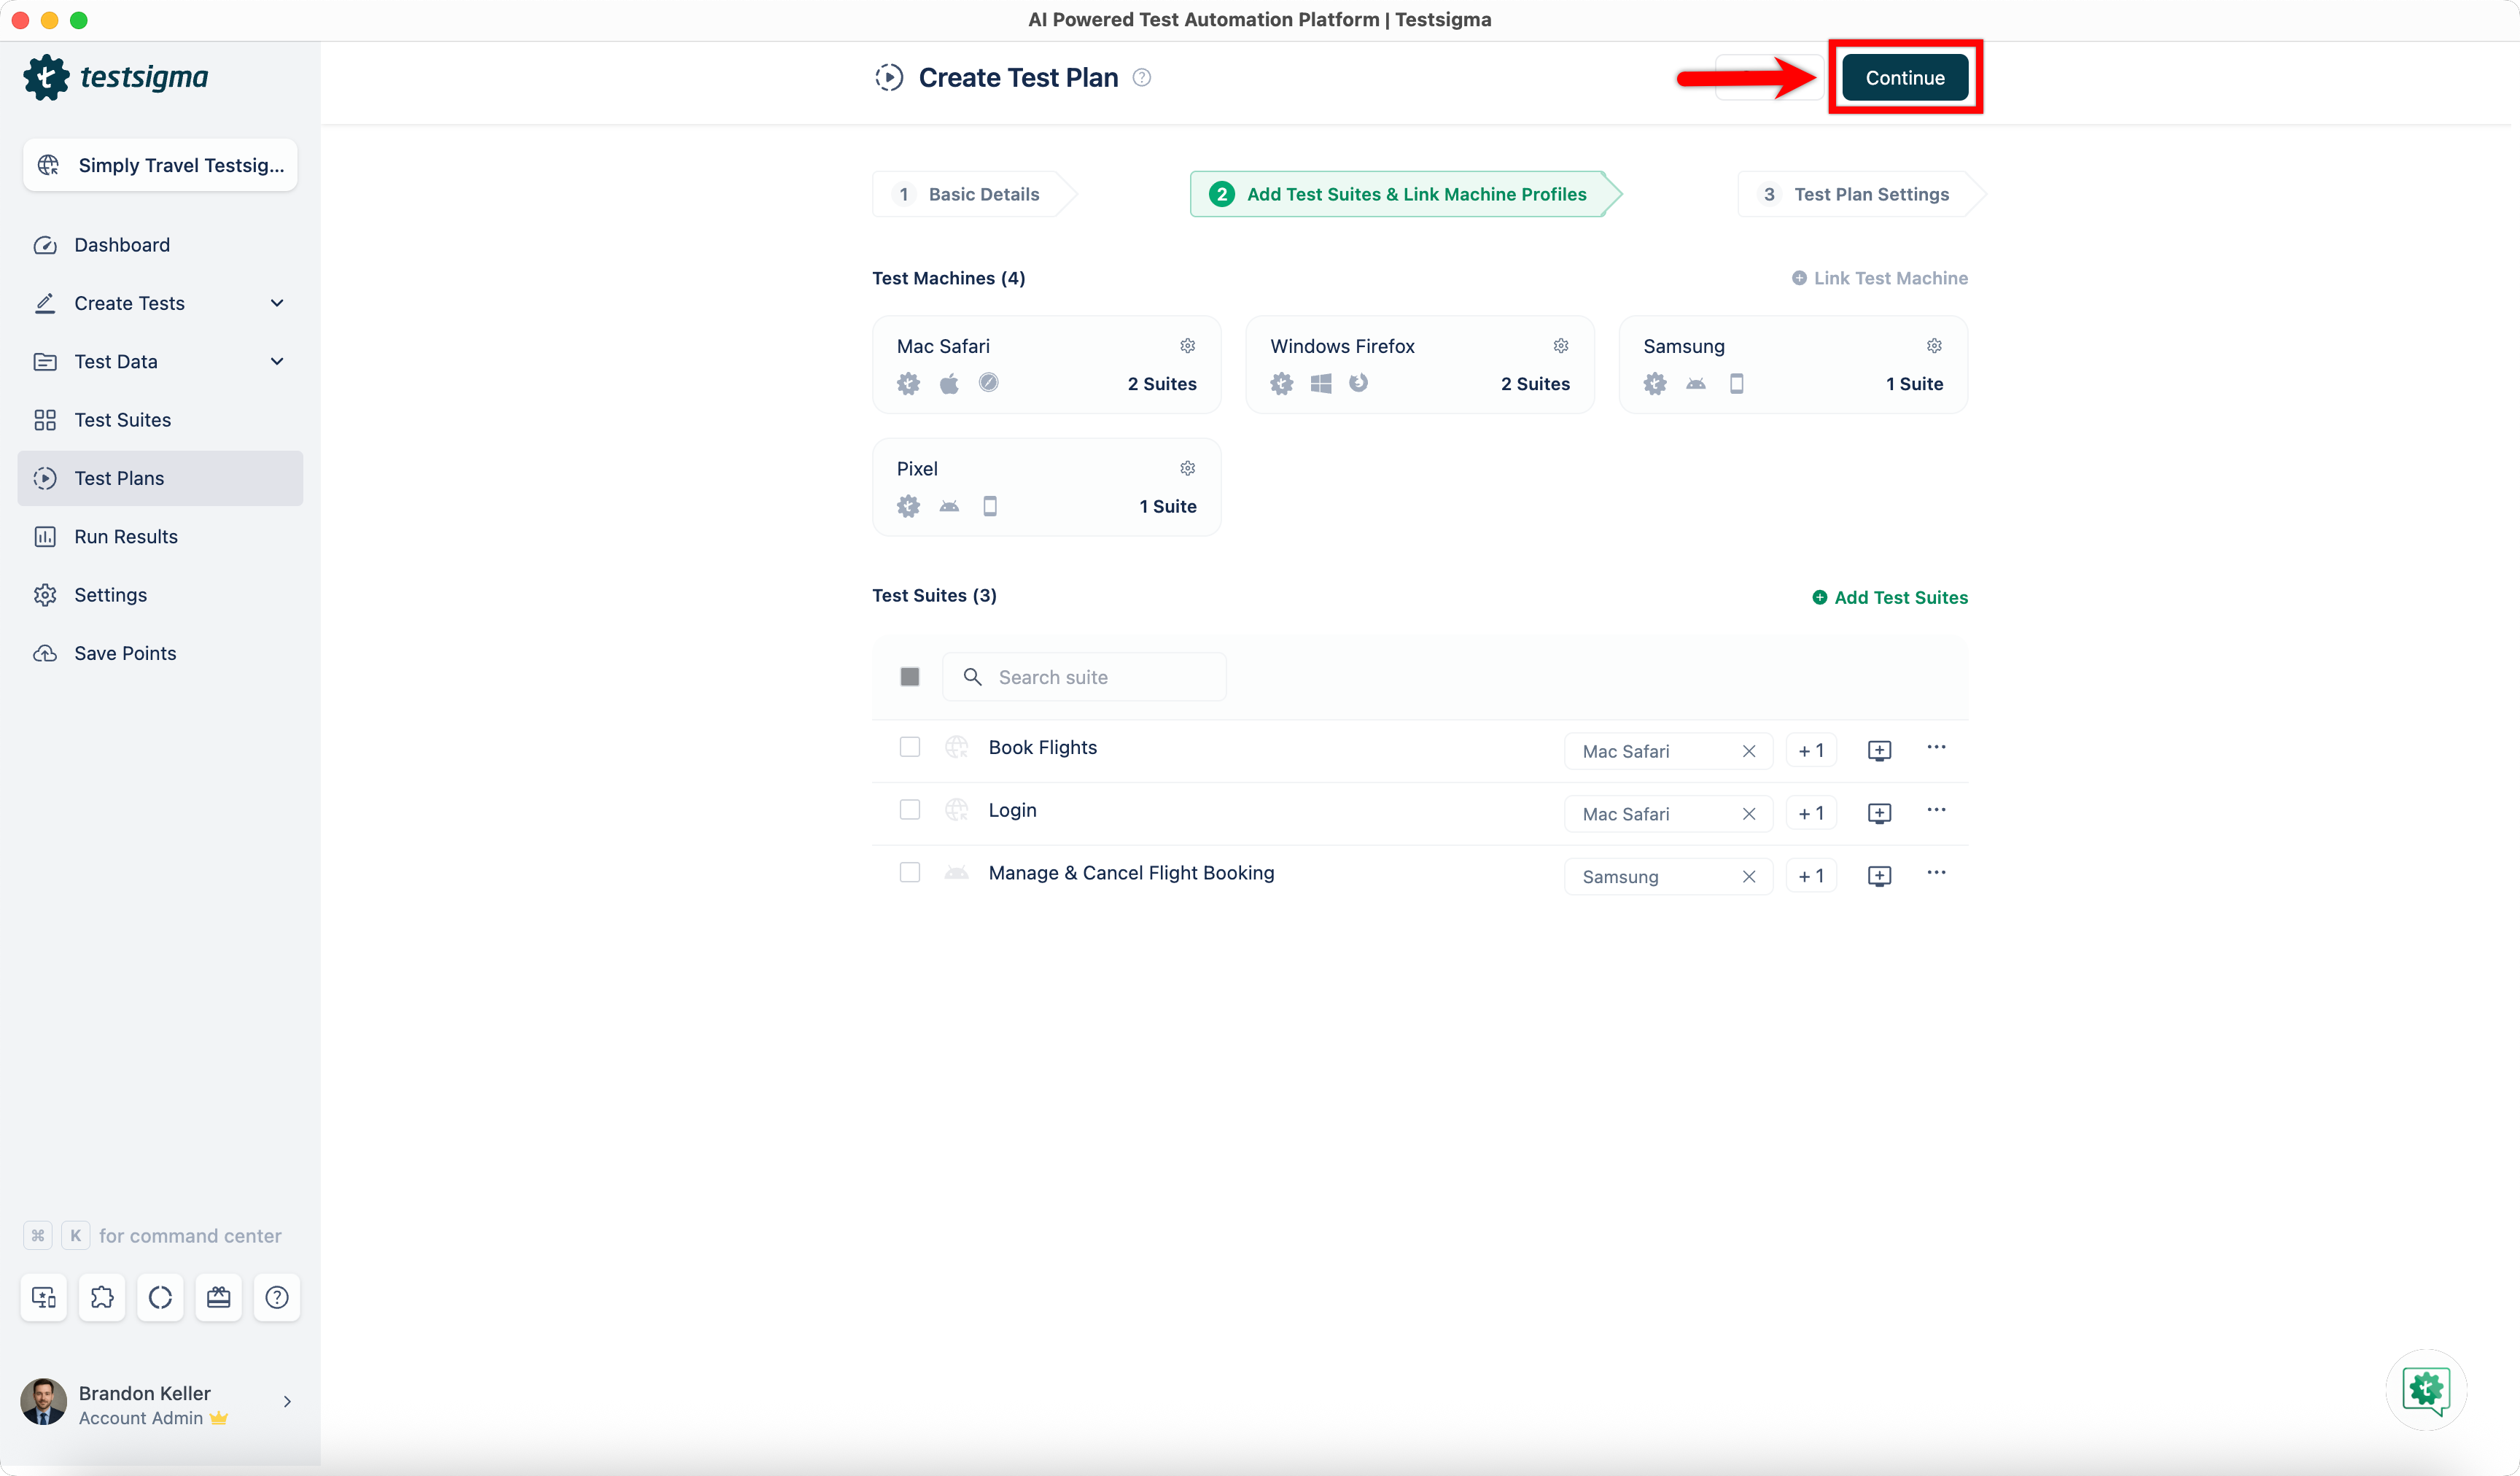Screen dimensions: 2520x1476
Task: Expand the Create Tests sidebar menu
Action: point(277,303)
